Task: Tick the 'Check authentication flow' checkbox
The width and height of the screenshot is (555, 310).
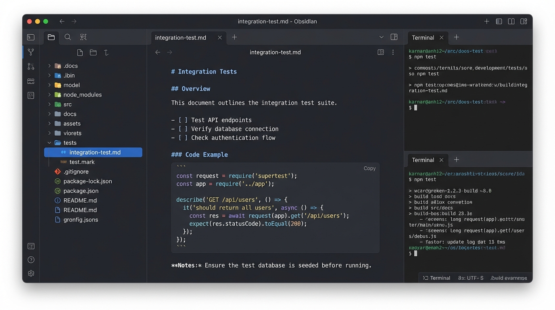Action: point(183,138)
